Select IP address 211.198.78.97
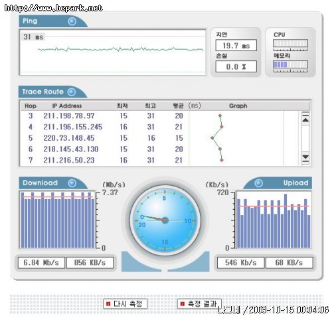Screen dimensions: 332x318 pos(69,116)
